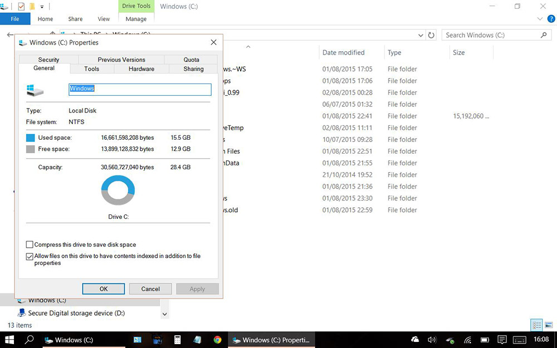The image size is (557, 348).
Task: Click Cancel in the Properties dialog
Action: pyautogui.click(x=150, y=288)
